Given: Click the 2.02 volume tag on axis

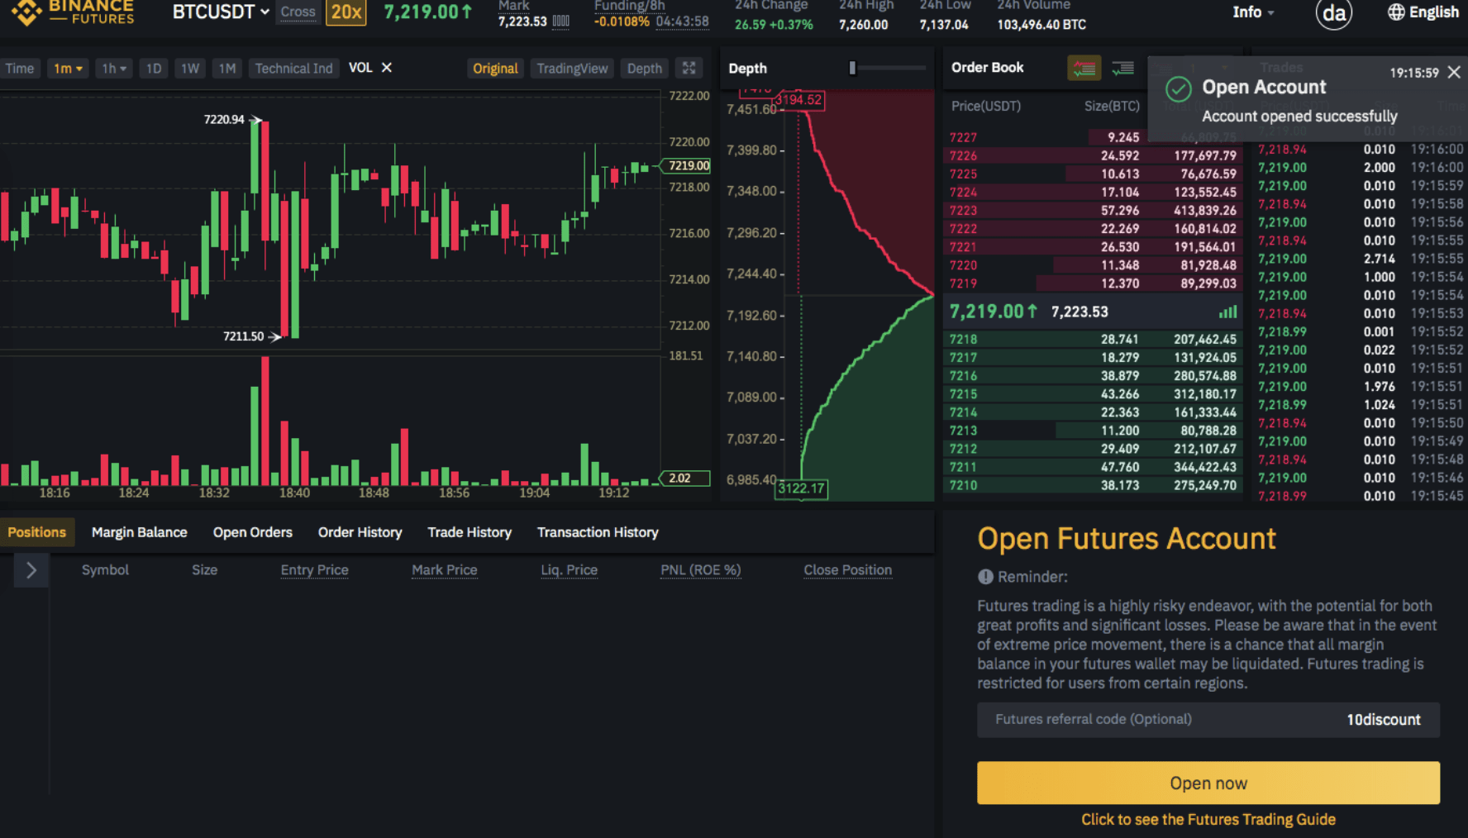Looking at the screenshot, I should (685, 479).
